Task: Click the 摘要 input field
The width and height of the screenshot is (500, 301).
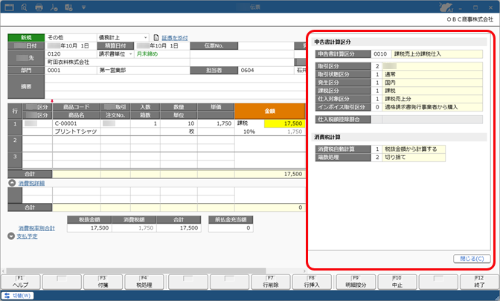Action: tap(175, 87)
